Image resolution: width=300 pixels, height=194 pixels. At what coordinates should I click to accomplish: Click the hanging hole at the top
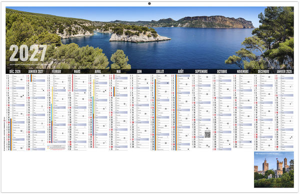[x=149, y=3]
